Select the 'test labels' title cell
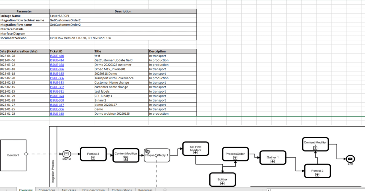The image size is (365, 191). tap(121, 92)
